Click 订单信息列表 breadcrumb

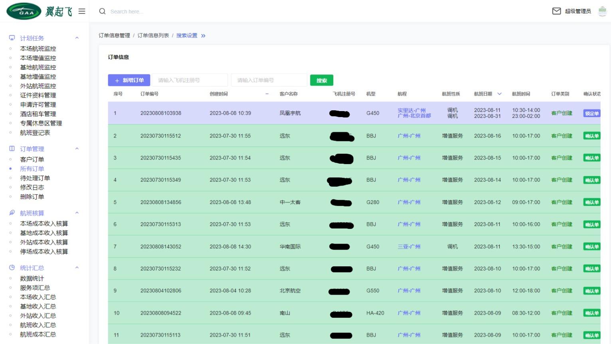[x=153, y=35]
